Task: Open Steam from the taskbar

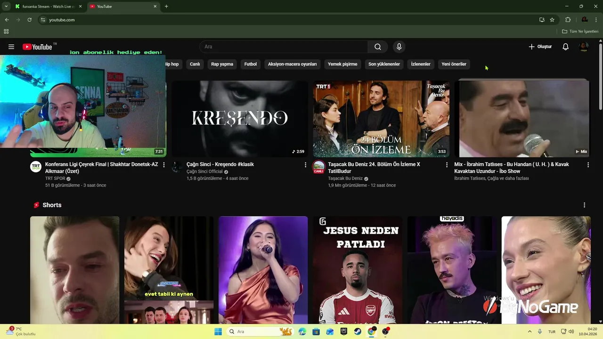Action: click(x=358, y=331)
